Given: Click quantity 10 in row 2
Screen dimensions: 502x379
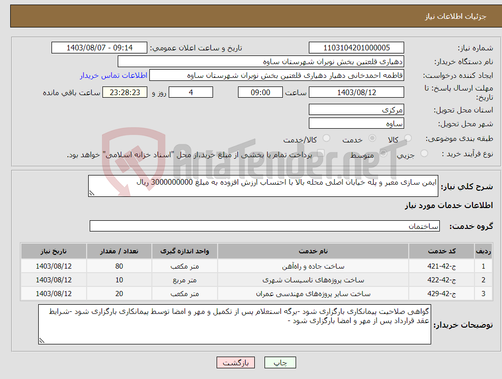Looking at the screenshot, I should tap(119, 280).
